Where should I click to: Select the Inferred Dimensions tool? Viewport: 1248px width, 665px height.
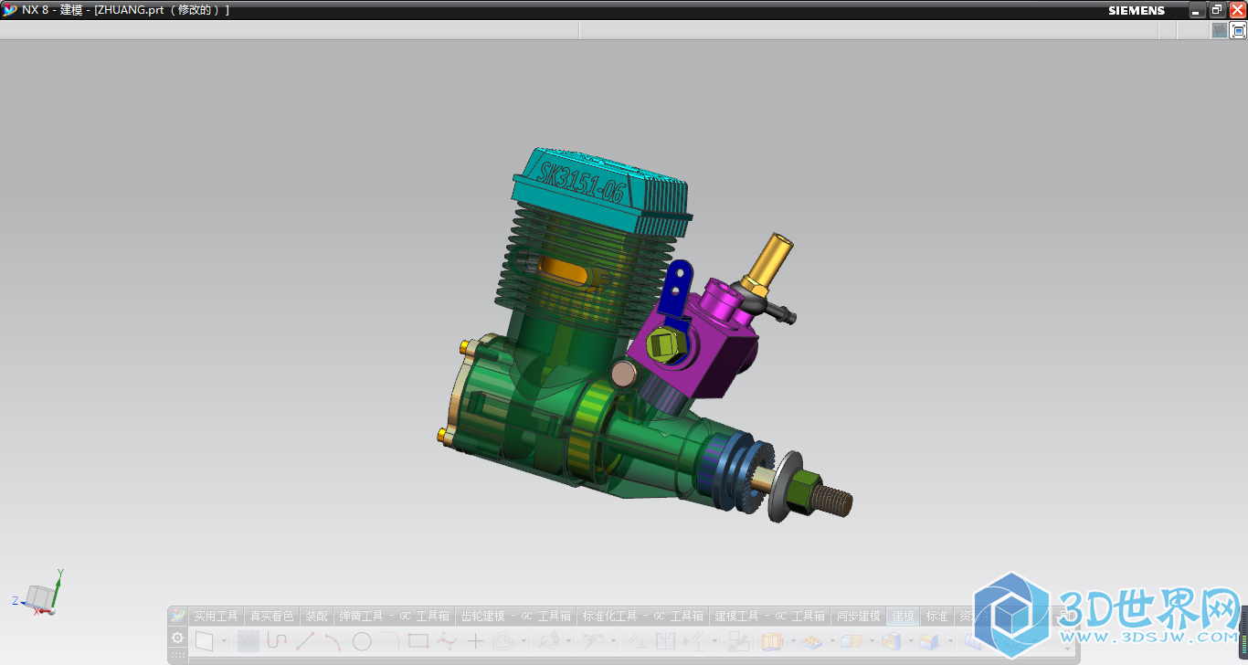pyautogui.click(x=592, y=640)
